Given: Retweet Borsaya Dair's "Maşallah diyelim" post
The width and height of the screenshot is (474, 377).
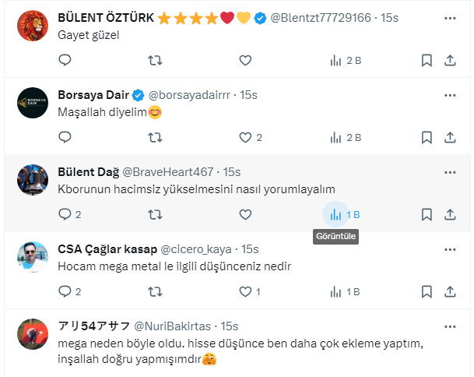Looking at the screenshot, I should pyautogui.click(x=155, y=137).
